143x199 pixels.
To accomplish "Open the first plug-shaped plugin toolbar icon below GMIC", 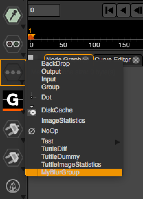I will tap(13, 129).
